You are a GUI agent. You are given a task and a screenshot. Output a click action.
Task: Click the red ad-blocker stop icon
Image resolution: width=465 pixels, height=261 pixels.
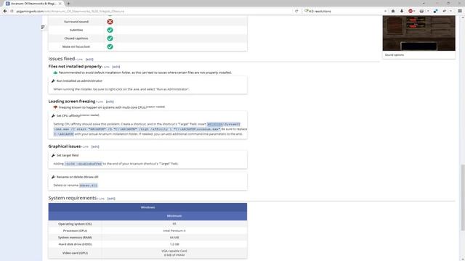(411, 11)
